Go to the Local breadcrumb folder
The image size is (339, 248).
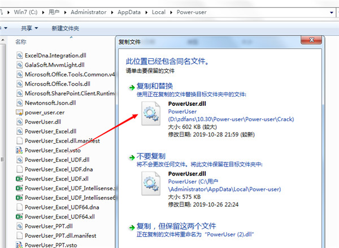[x=159, y=12]
